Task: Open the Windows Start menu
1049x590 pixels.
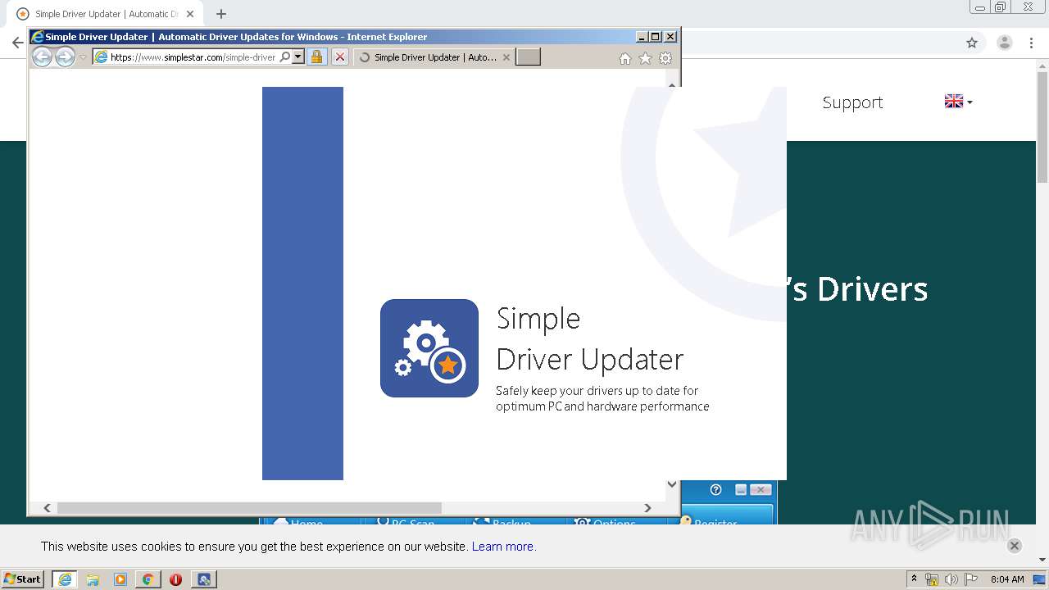Action: (x=23, y=579)
